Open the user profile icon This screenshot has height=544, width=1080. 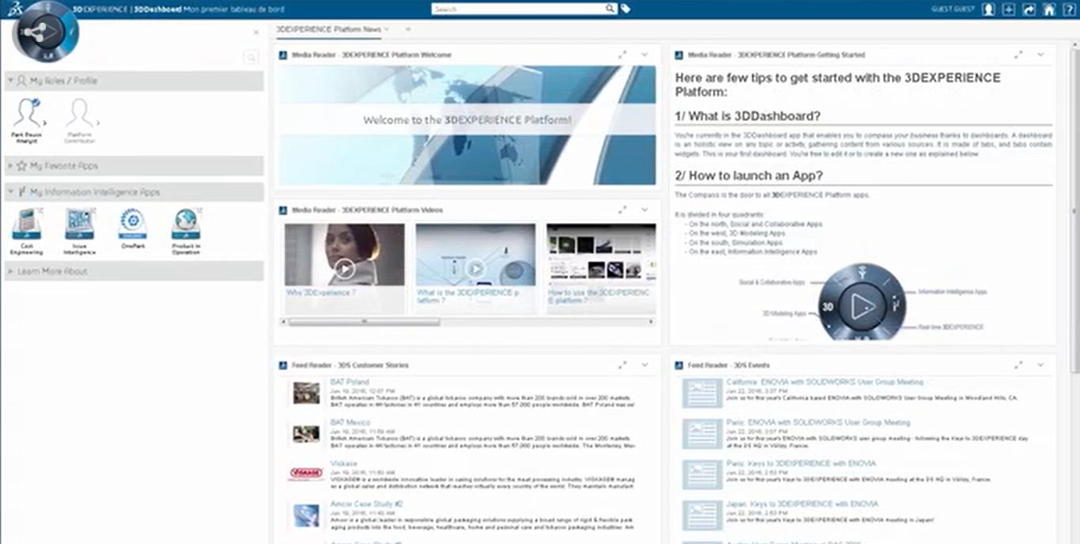988,9
